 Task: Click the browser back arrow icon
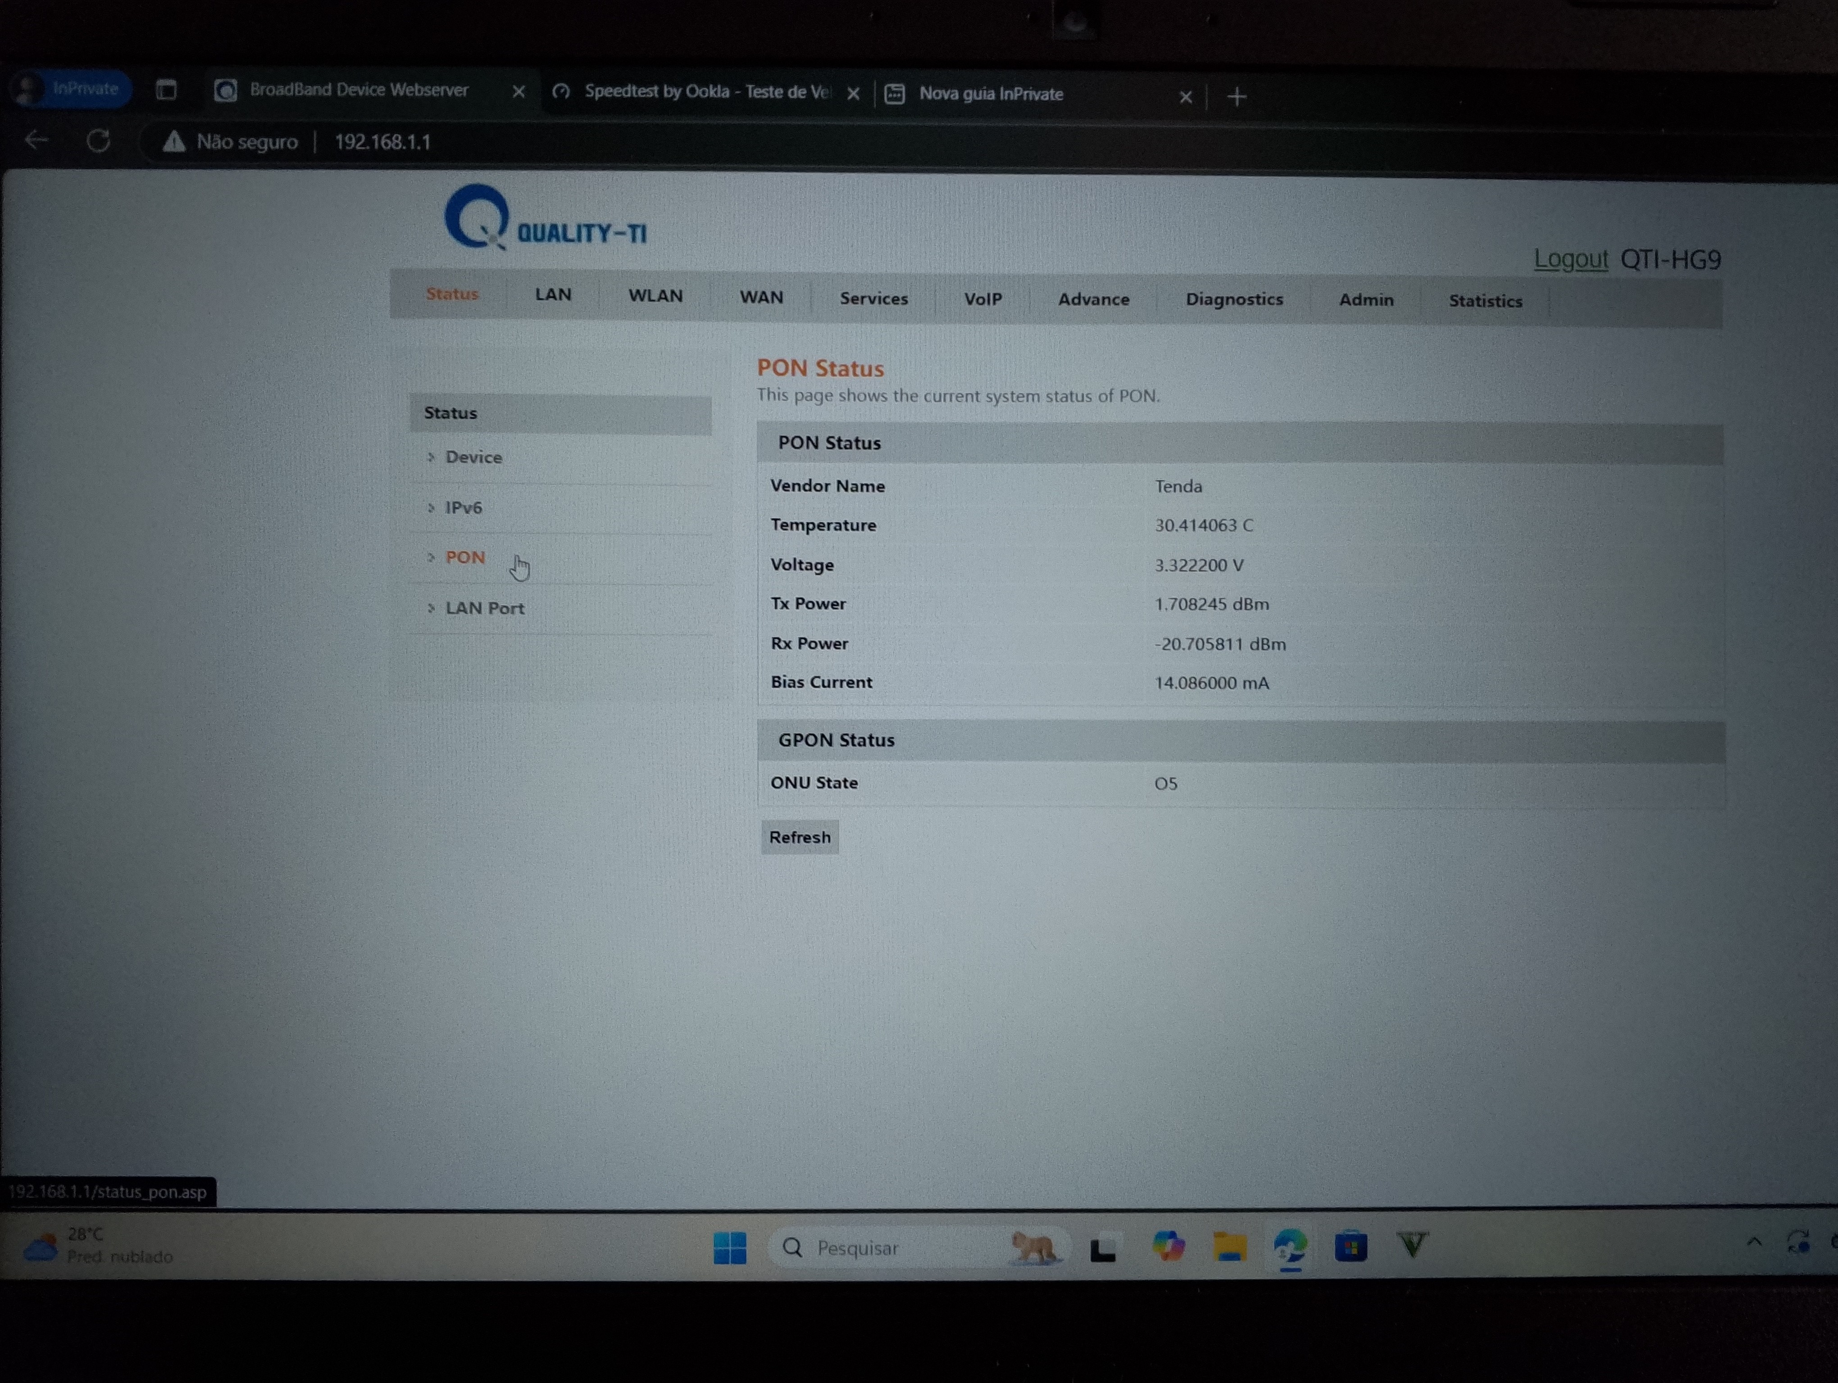[36, 140]
